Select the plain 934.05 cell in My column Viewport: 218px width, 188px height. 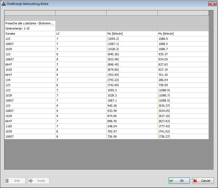[x=183, y=59]
